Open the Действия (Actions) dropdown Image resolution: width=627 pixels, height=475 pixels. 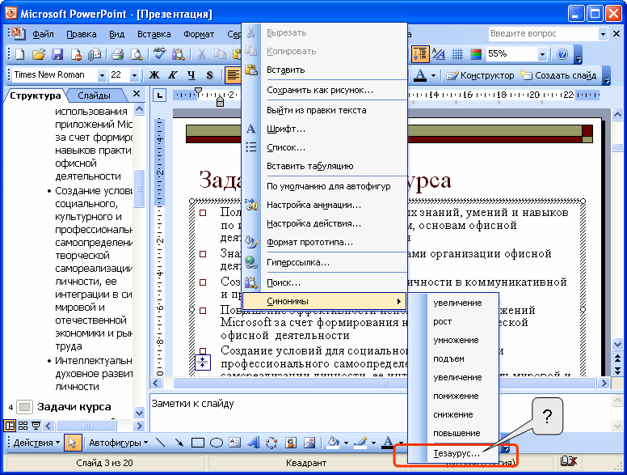[36, 443]
